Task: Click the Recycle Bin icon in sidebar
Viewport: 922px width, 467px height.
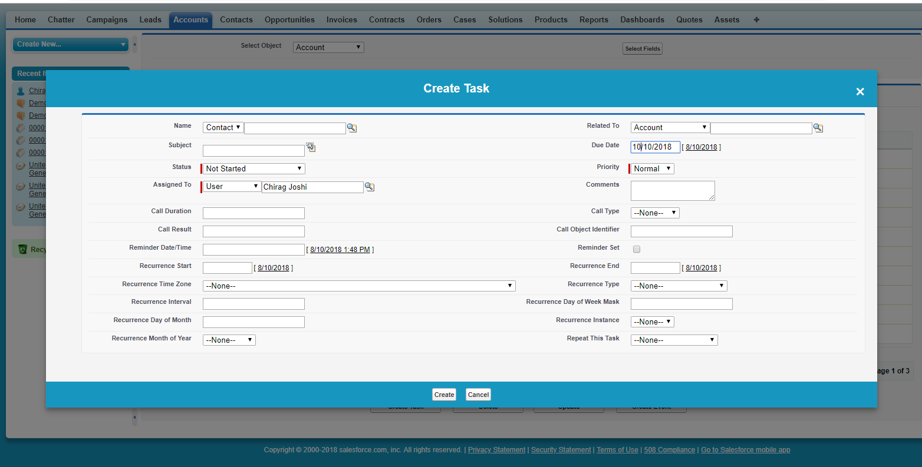Action: 22,249
